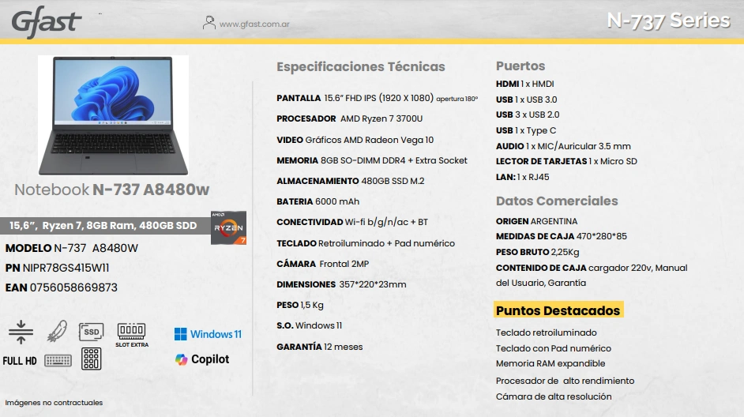Image resolution: width=744 pixels, height=417 pixels.
Task: Click the PANTALLA 15.6" FHD IPS row
Action: tap(378, 98)
